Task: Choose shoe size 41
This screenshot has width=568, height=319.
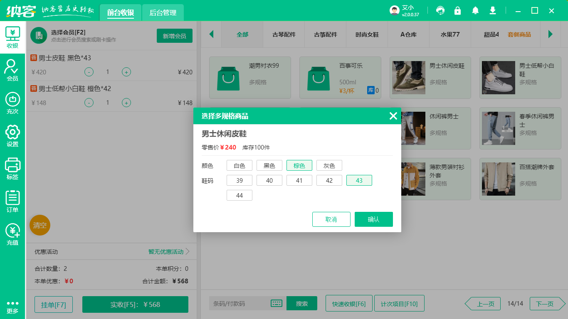Action: click(299, 181)
